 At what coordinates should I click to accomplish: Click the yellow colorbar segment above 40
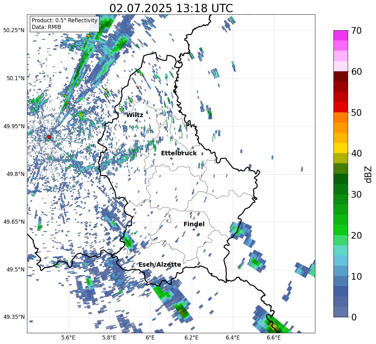tap(340, 148)
